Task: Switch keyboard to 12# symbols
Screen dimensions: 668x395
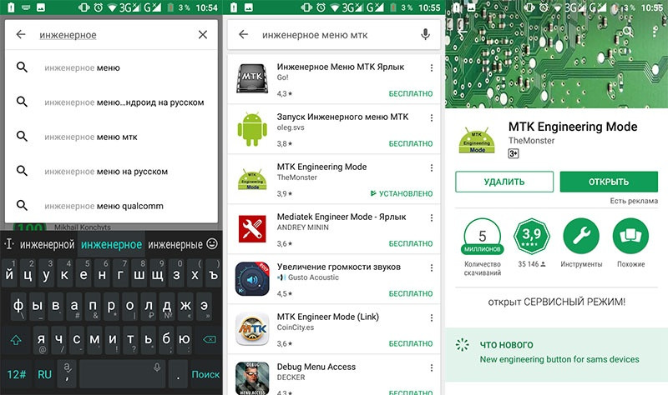Action: pyautogui.click(x=16, y=374)
